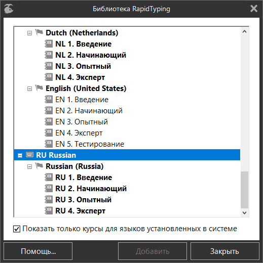Click the notebook icon of EN 2. Начинающий

pyautogui.click(x=49, y=110)
